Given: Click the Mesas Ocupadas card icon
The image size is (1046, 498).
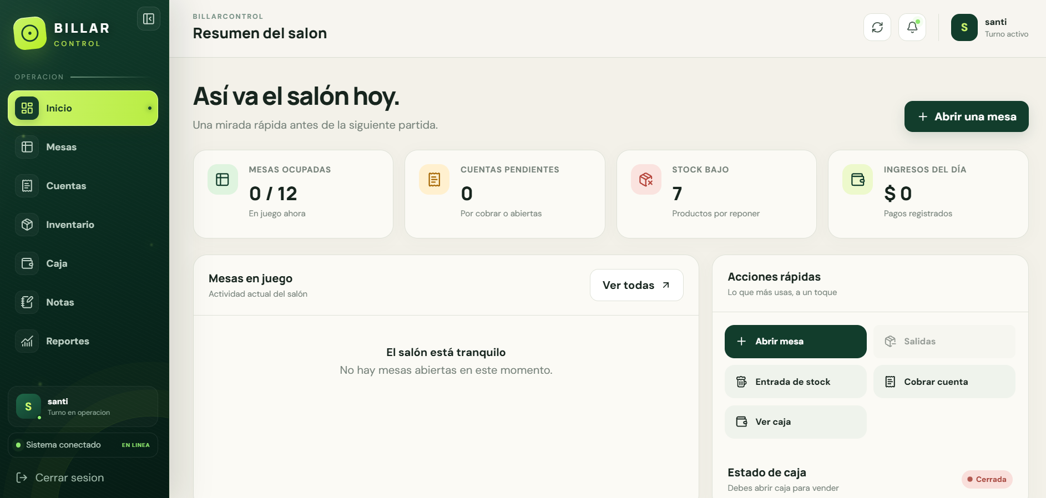Looking at the screenshot, I should (x=223, y=179).
